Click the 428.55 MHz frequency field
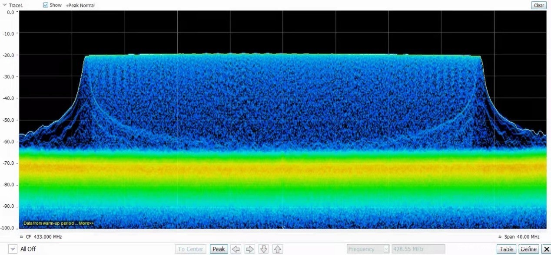The image size is (551, 255). tap(418, 249)
